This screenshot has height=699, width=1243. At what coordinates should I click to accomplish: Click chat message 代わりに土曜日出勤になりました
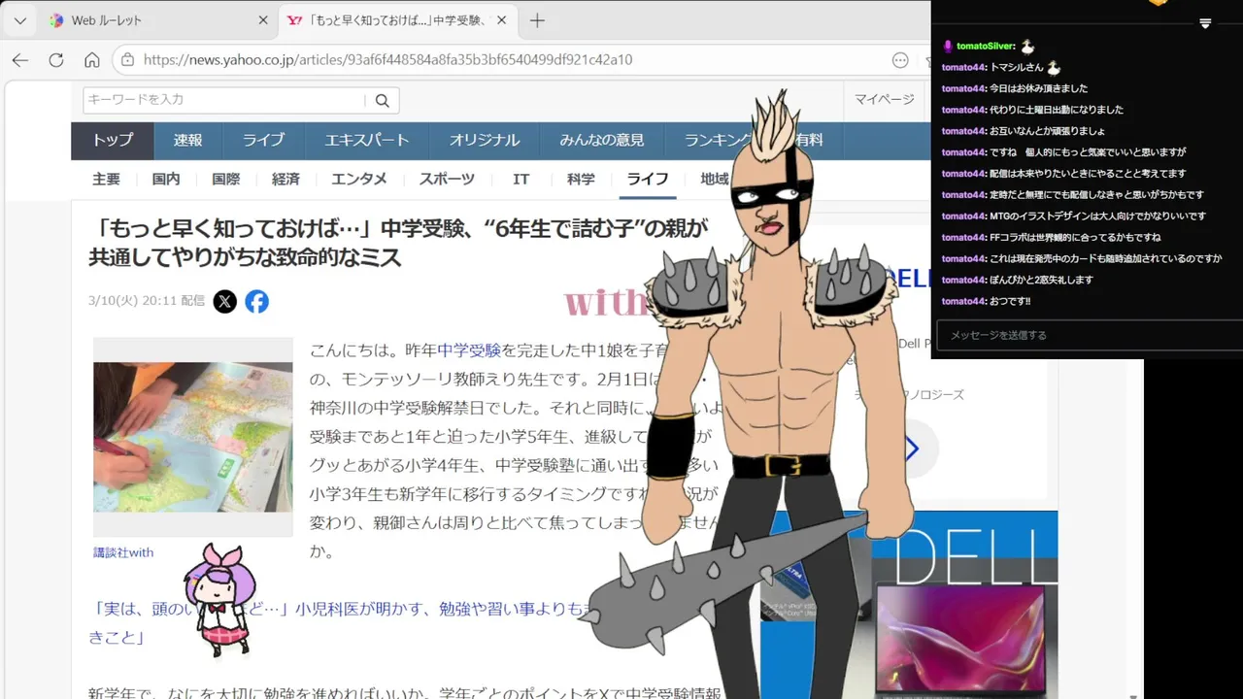point(1057,110)
